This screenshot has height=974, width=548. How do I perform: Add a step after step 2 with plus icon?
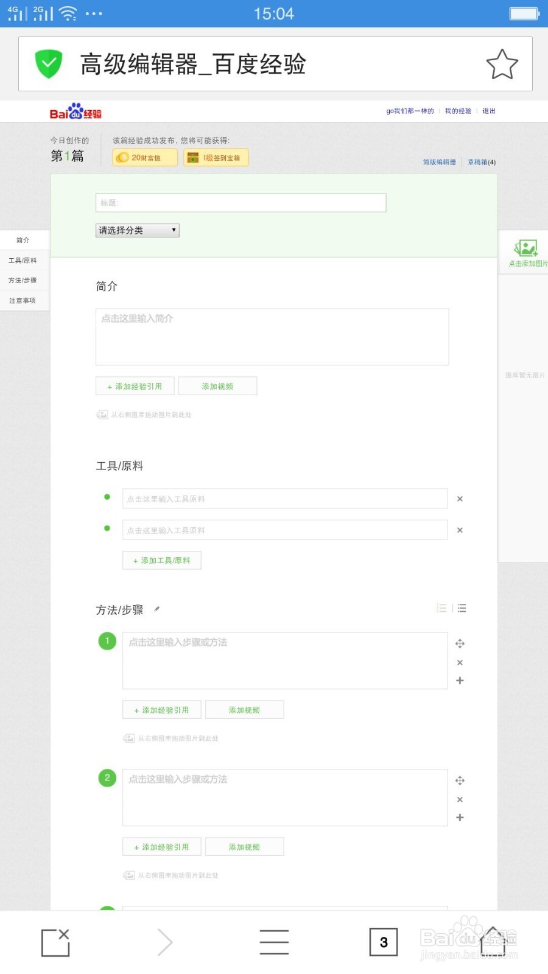(460, 818)
